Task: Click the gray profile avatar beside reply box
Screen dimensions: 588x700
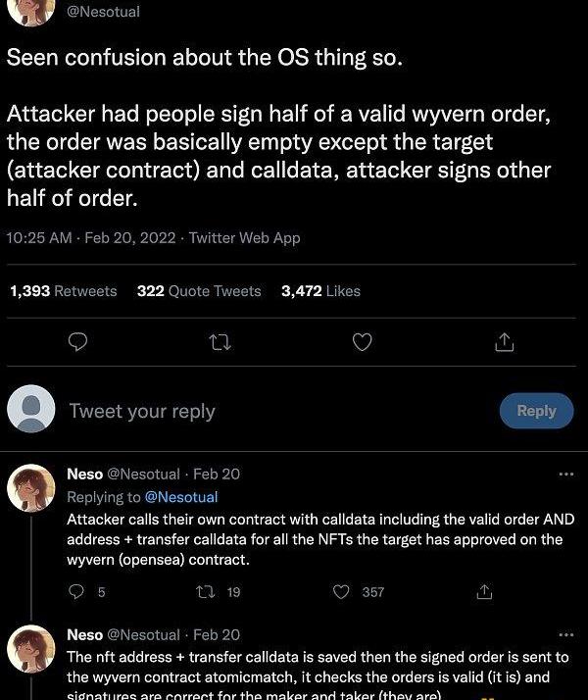Action: (31, 410)
